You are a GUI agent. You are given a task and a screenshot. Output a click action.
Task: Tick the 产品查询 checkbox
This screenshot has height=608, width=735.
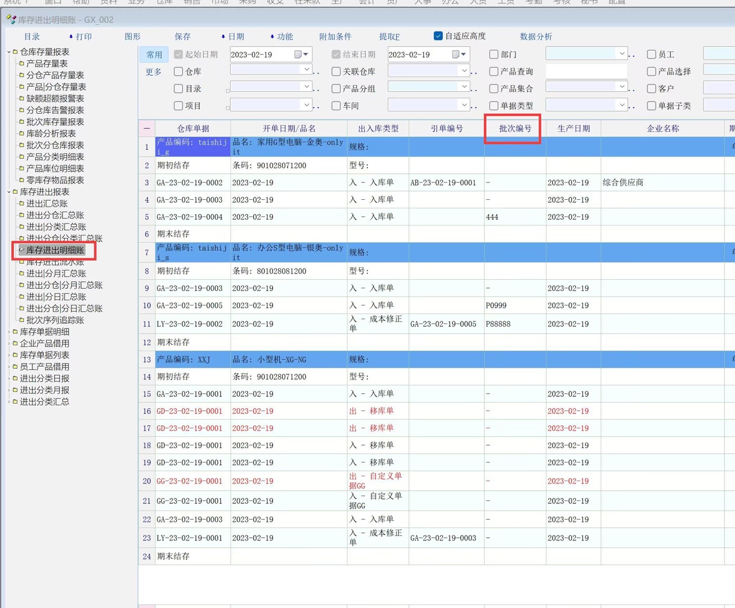(494, 71)
